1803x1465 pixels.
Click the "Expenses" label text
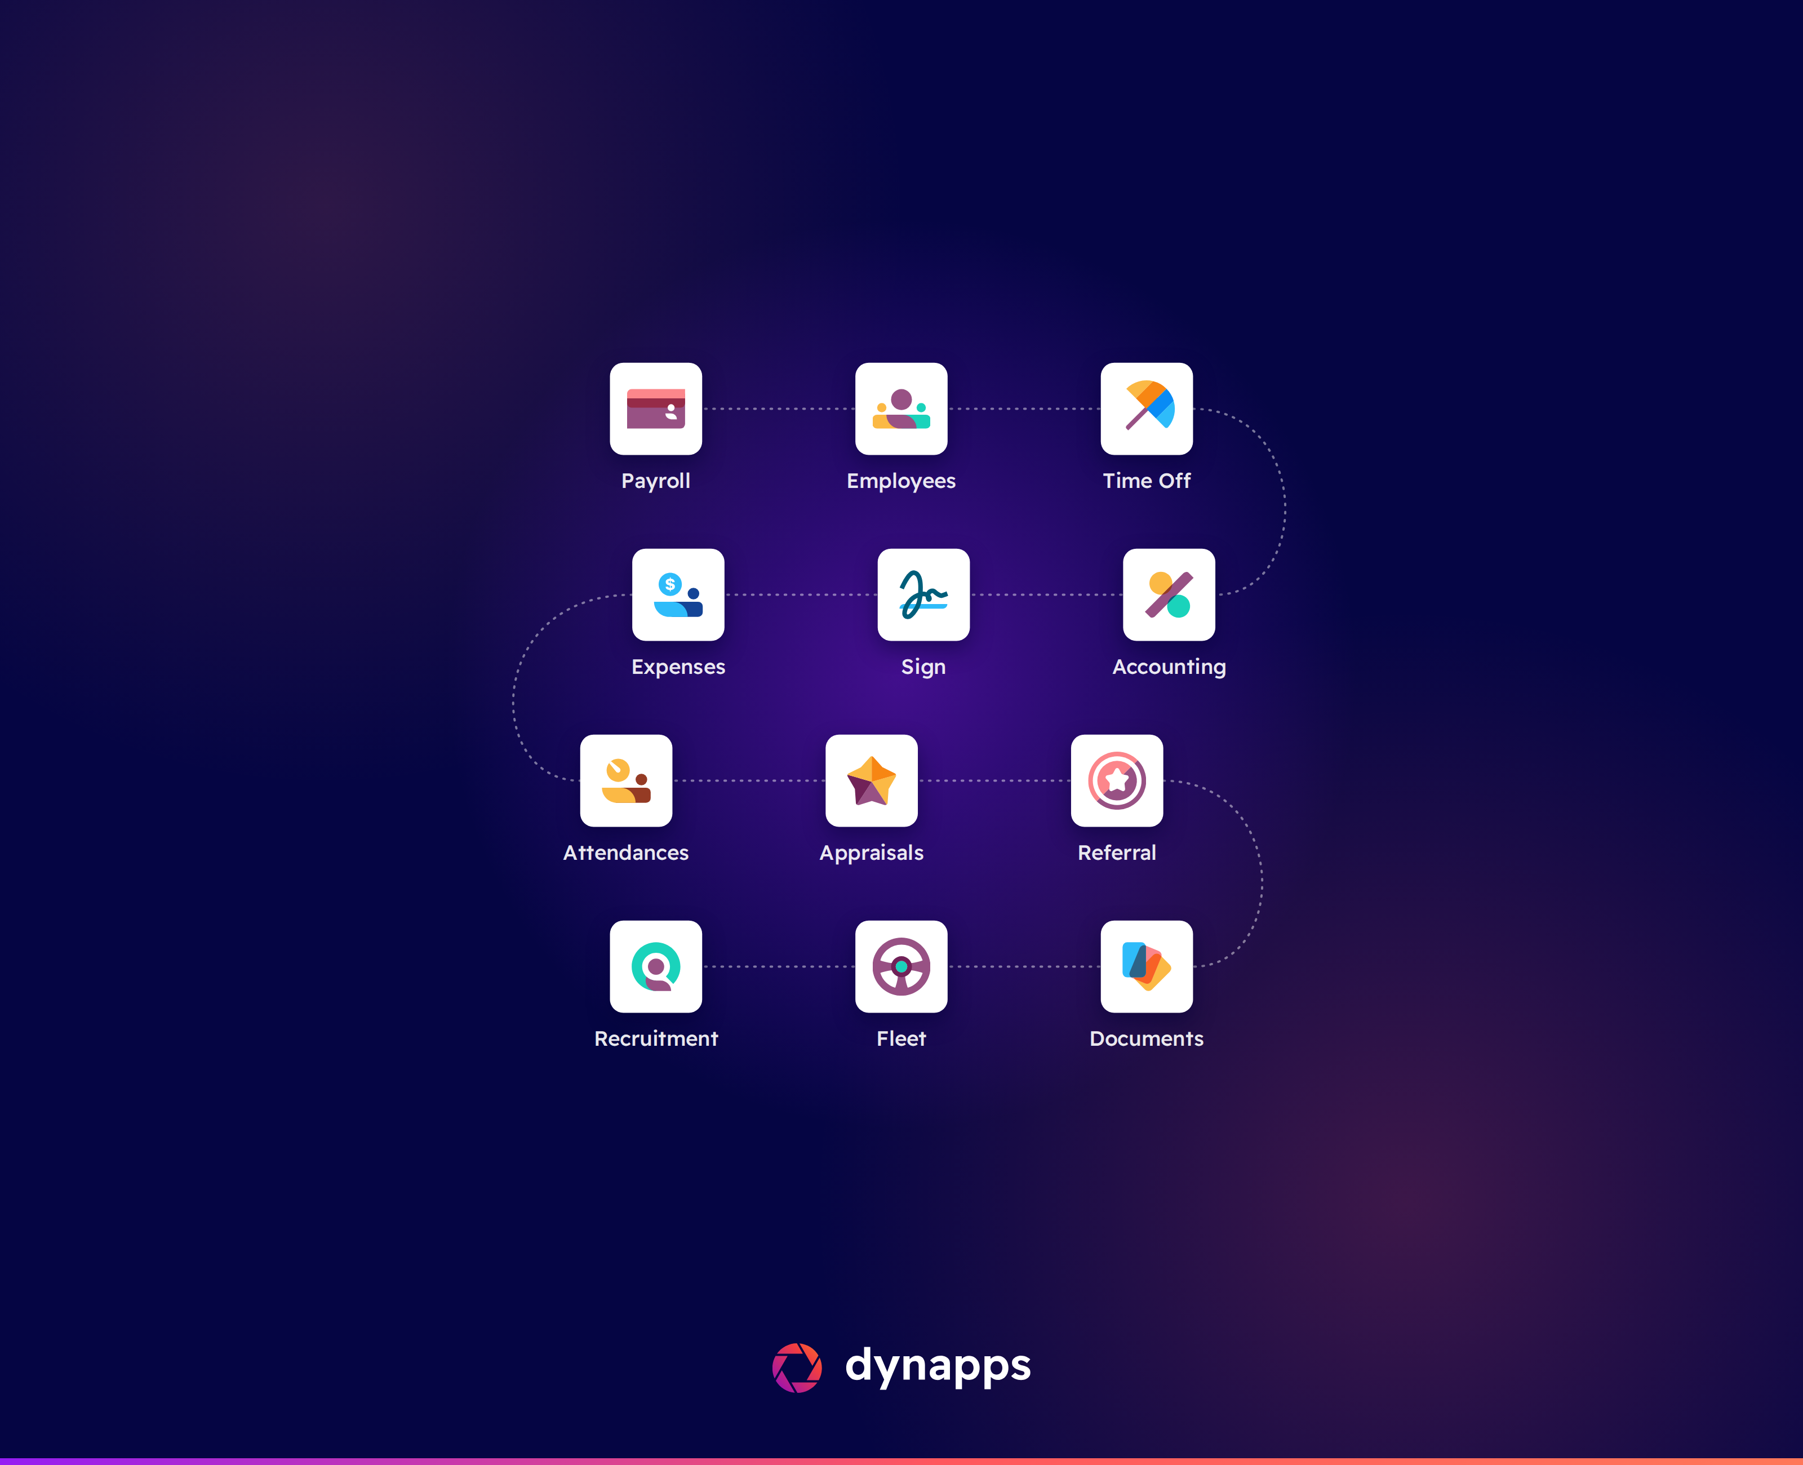[x=678, y=667]
